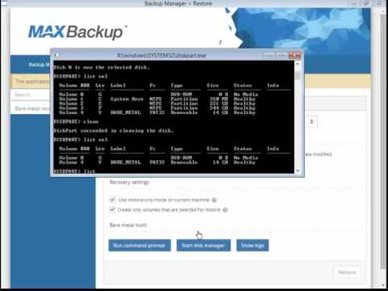The image size is (388, 291).
Task: Click the Show logs button
Action: point(252,245)
